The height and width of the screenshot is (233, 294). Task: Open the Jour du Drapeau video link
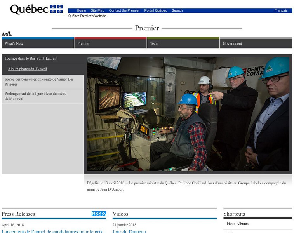tap(129, 231)
